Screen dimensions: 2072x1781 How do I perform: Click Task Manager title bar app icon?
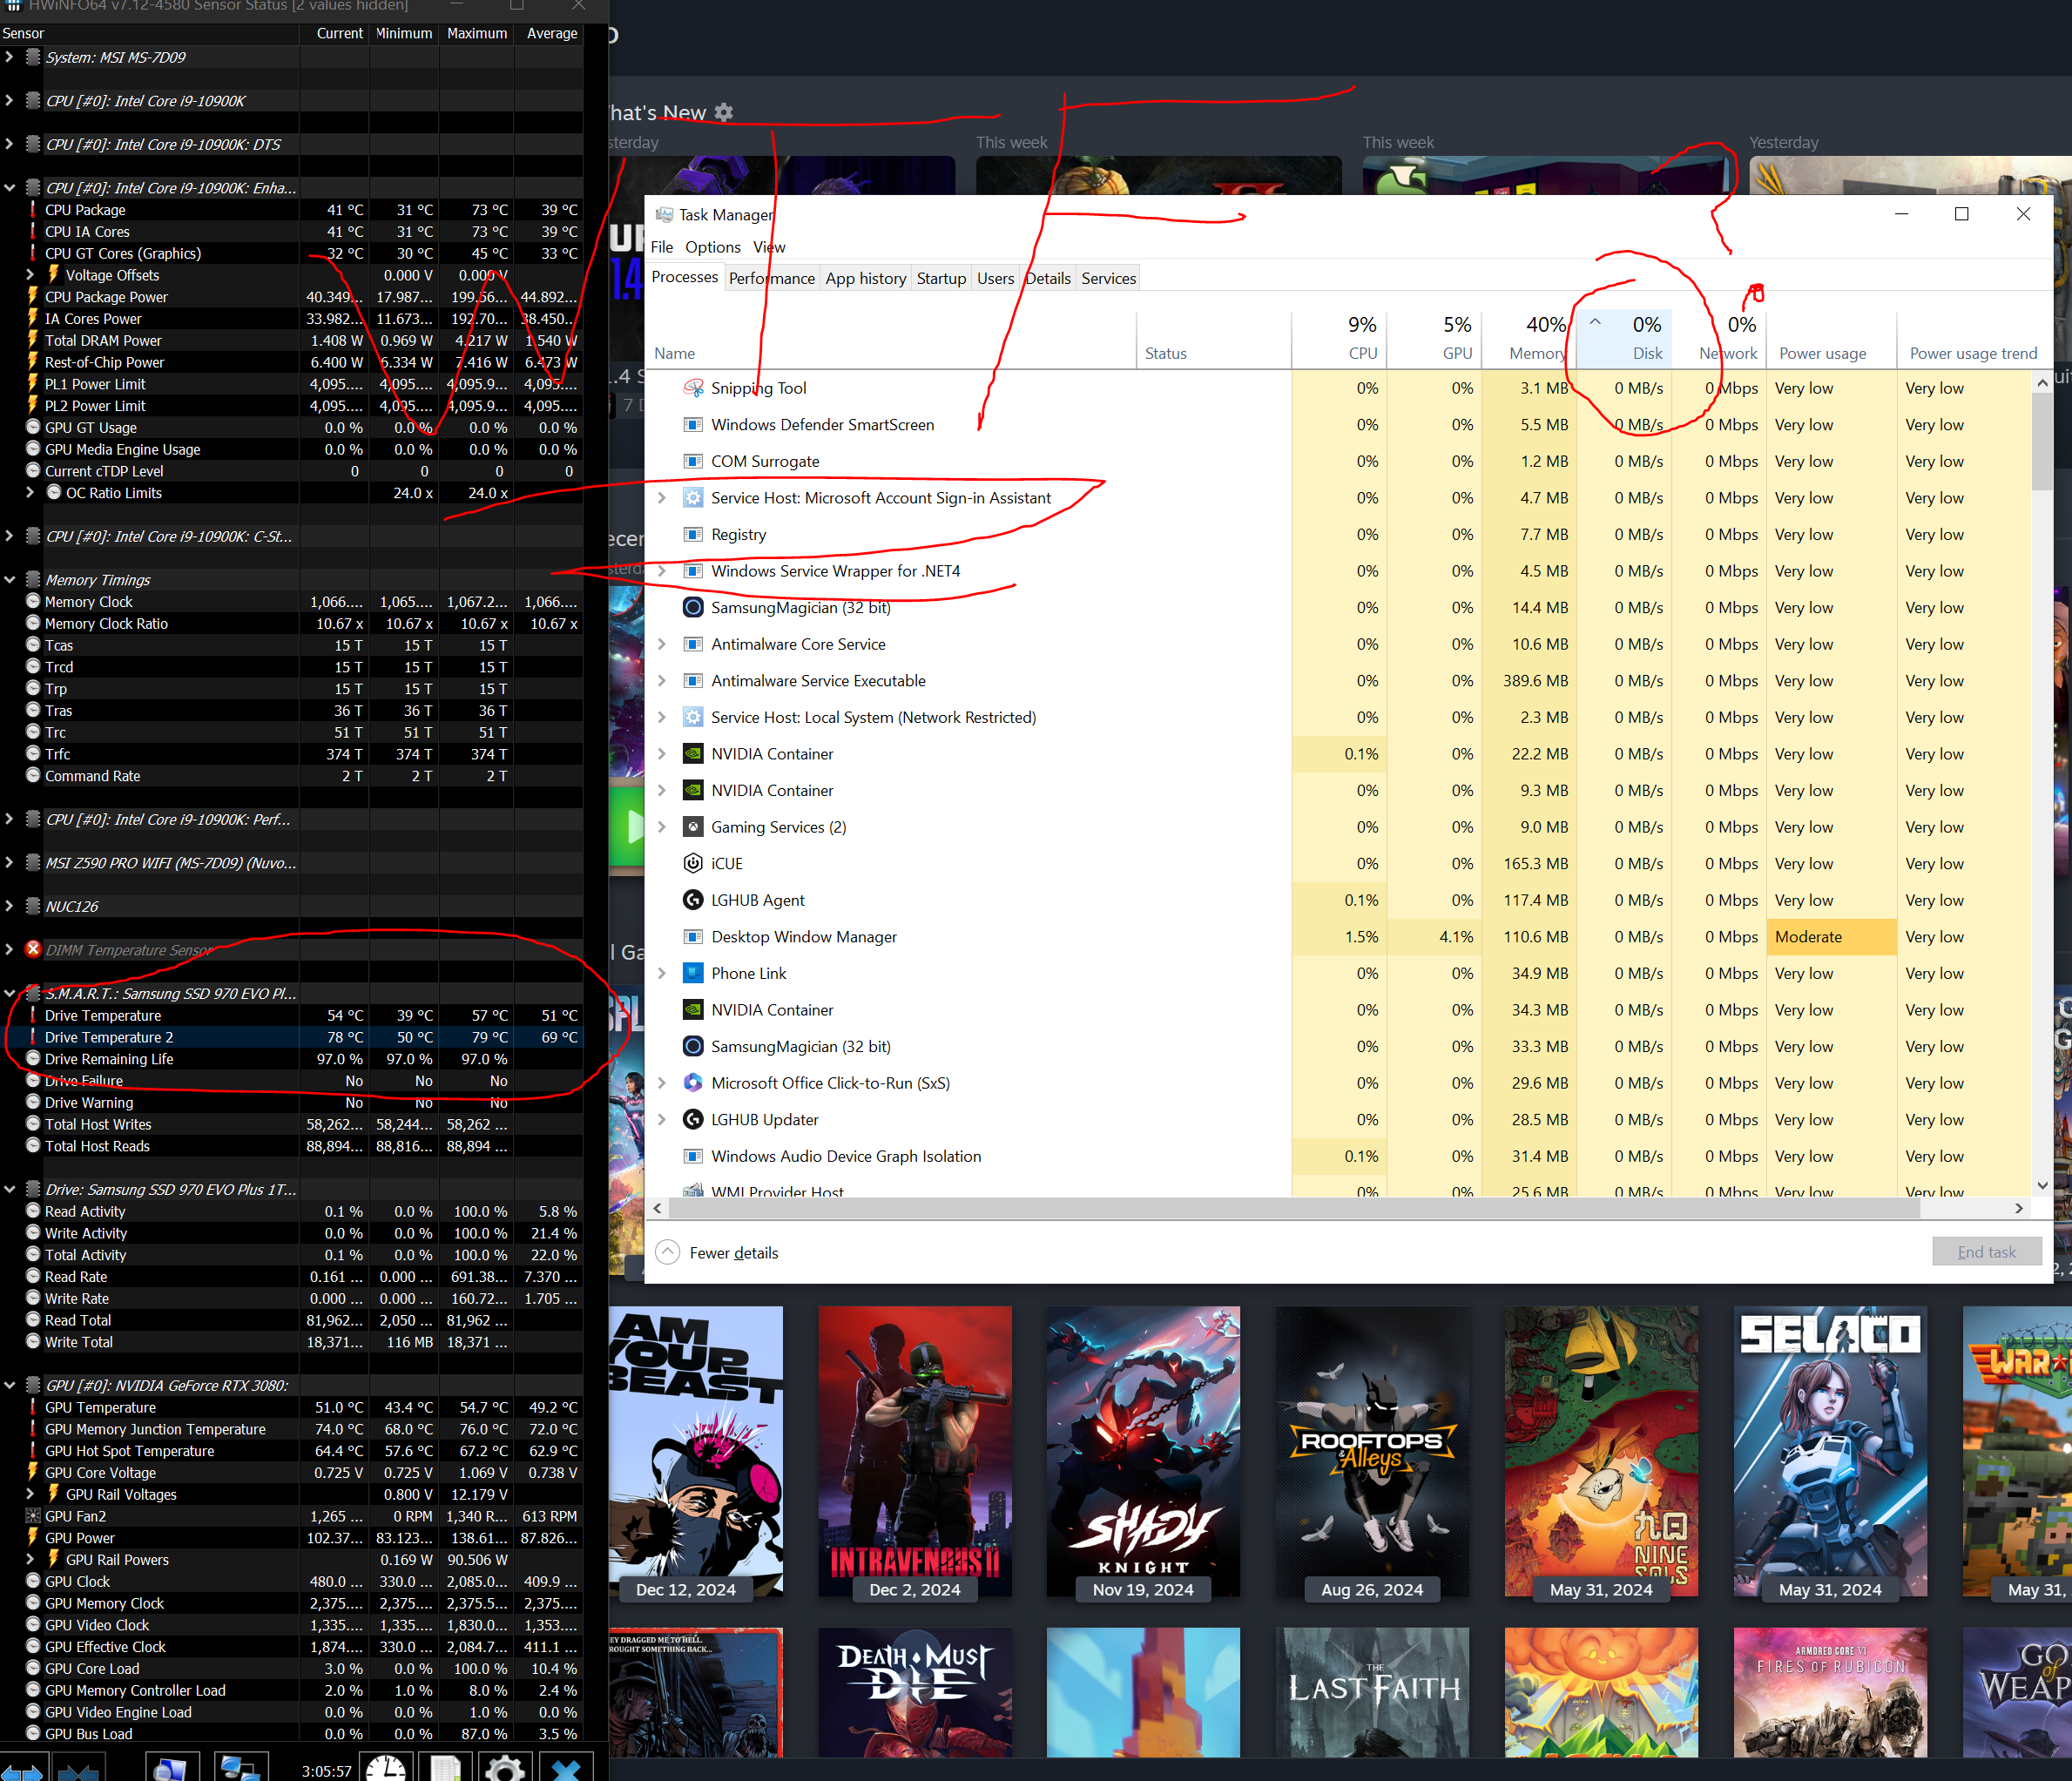tap(664, 215)
